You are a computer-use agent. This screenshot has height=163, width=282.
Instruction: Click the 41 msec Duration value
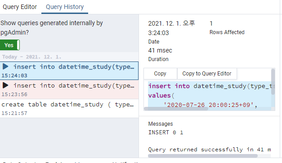click(160, 50)
